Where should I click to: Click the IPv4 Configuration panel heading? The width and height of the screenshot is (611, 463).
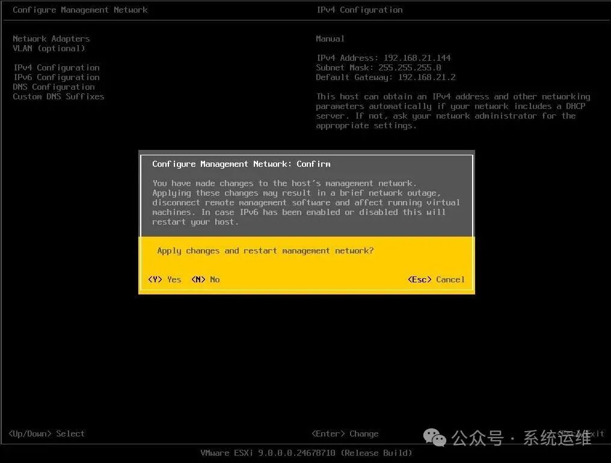click(359, 10)
